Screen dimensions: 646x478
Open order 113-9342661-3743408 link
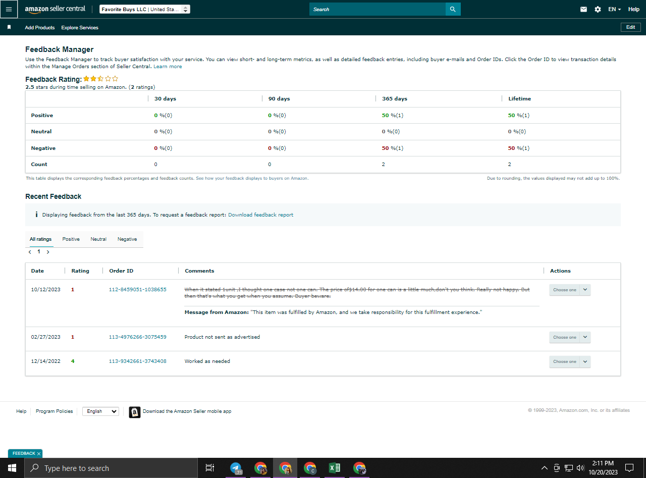click(x=138, y=361)
